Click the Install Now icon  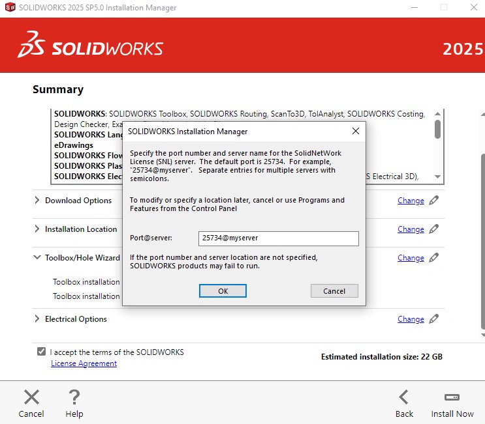click(452, 397)
